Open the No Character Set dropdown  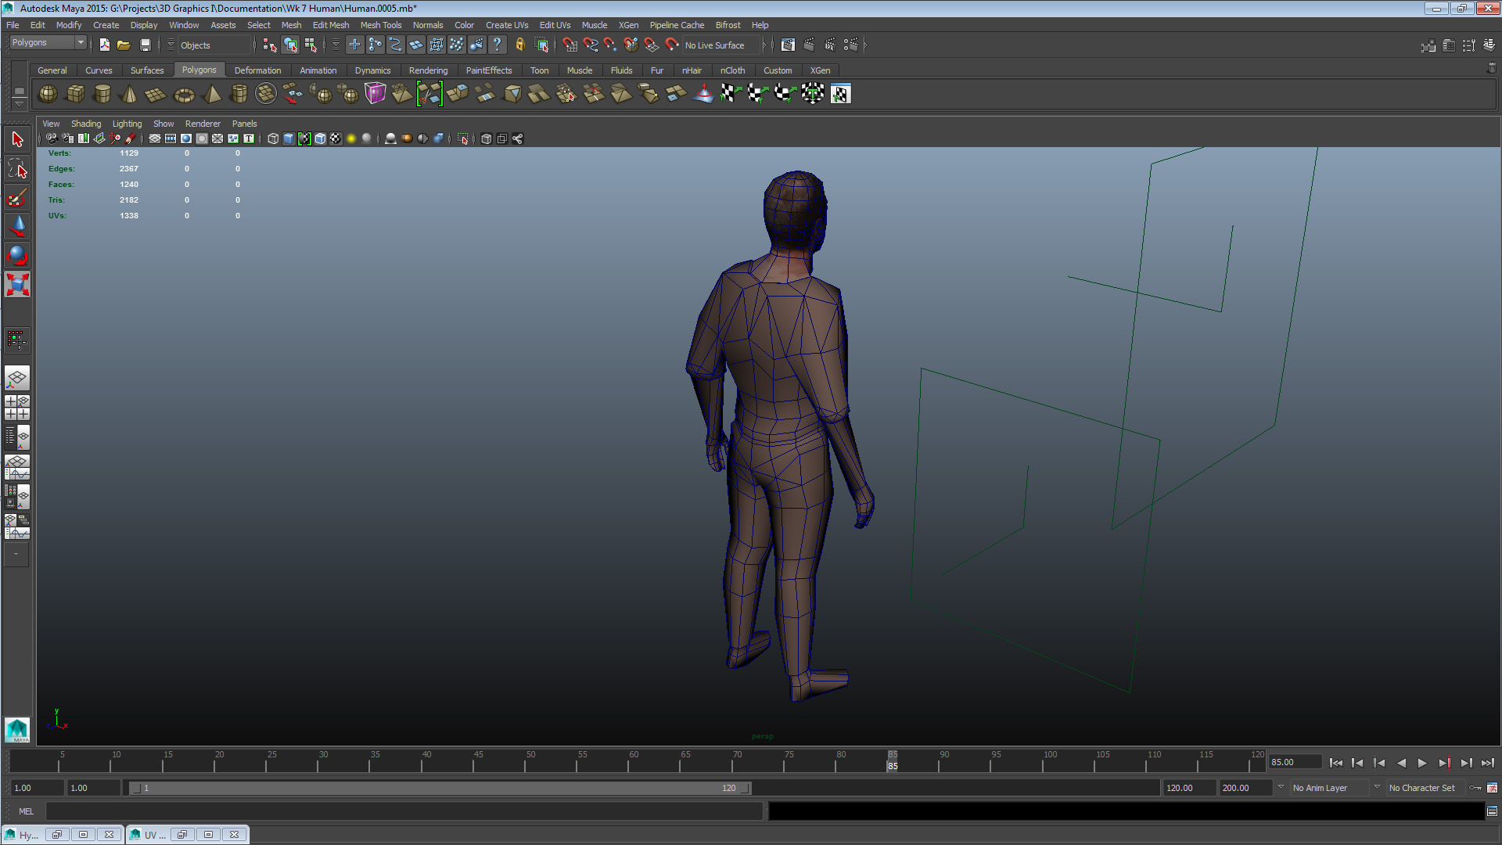pyautogui.click(x=1424, y=788)
